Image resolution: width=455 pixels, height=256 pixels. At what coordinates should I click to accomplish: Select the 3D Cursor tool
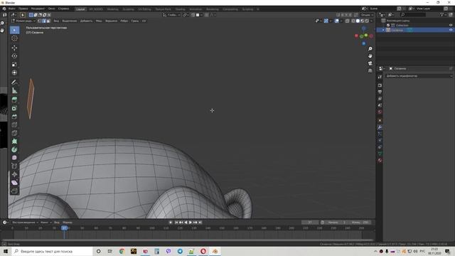[14, 38]
